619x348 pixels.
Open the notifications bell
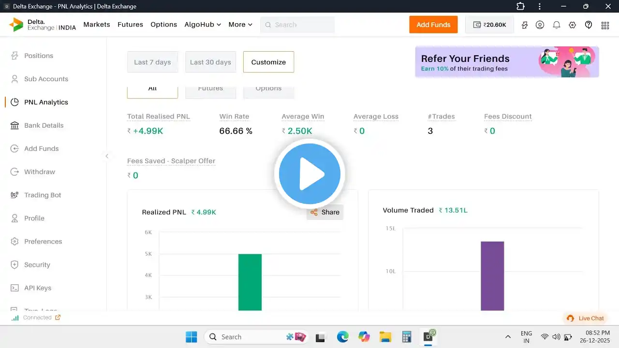tap(557, 25)
